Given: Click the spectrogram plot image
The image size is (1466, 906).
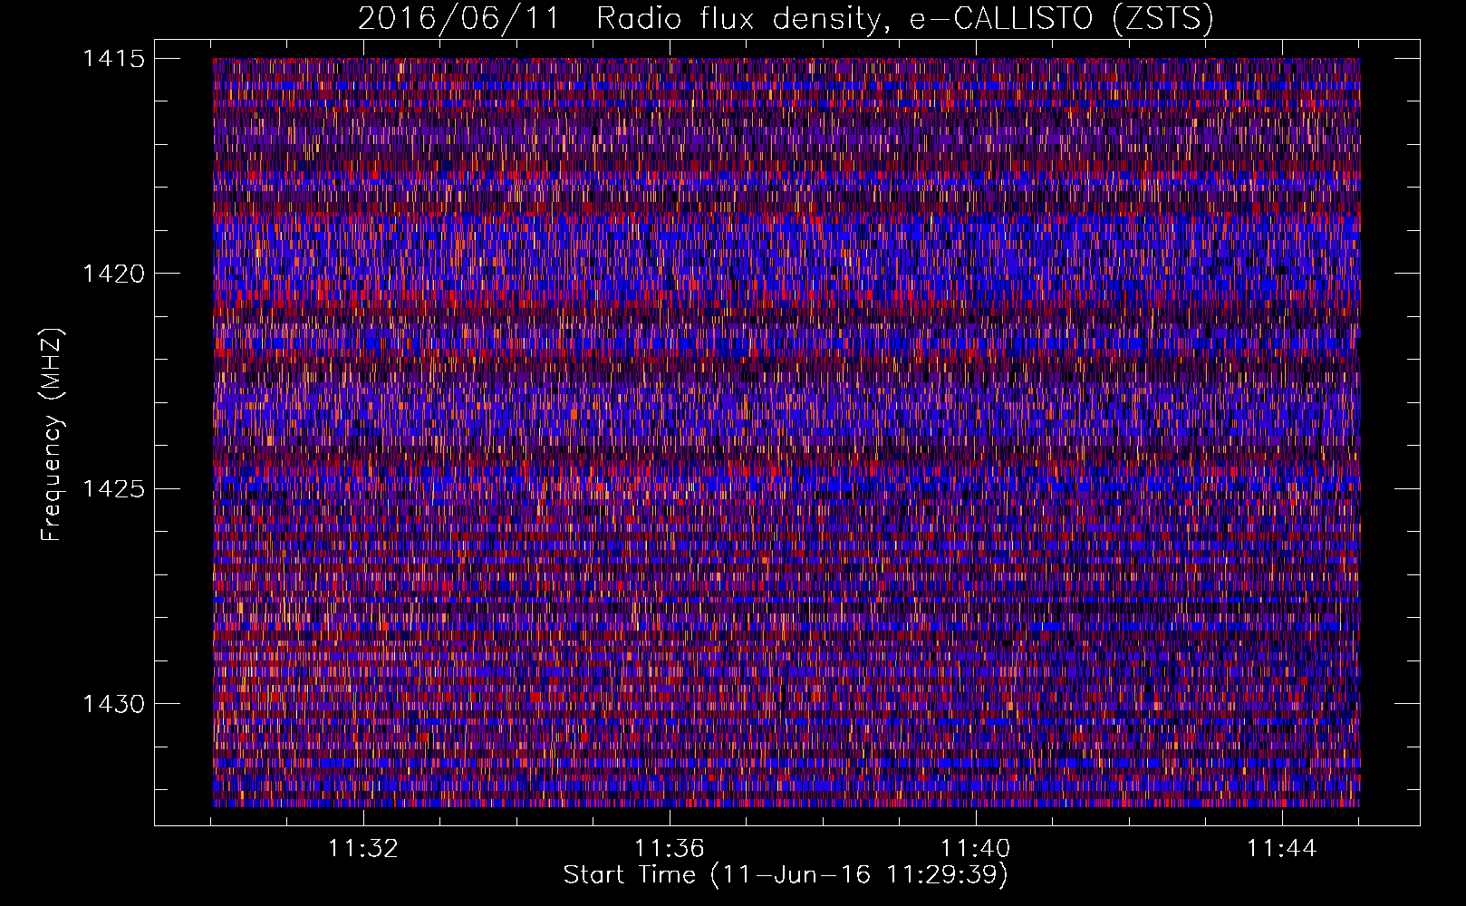Looking at the screenshot, I should point(786,432).
